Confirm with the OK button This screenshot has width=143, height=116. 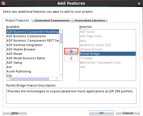[x=102, y=113]
